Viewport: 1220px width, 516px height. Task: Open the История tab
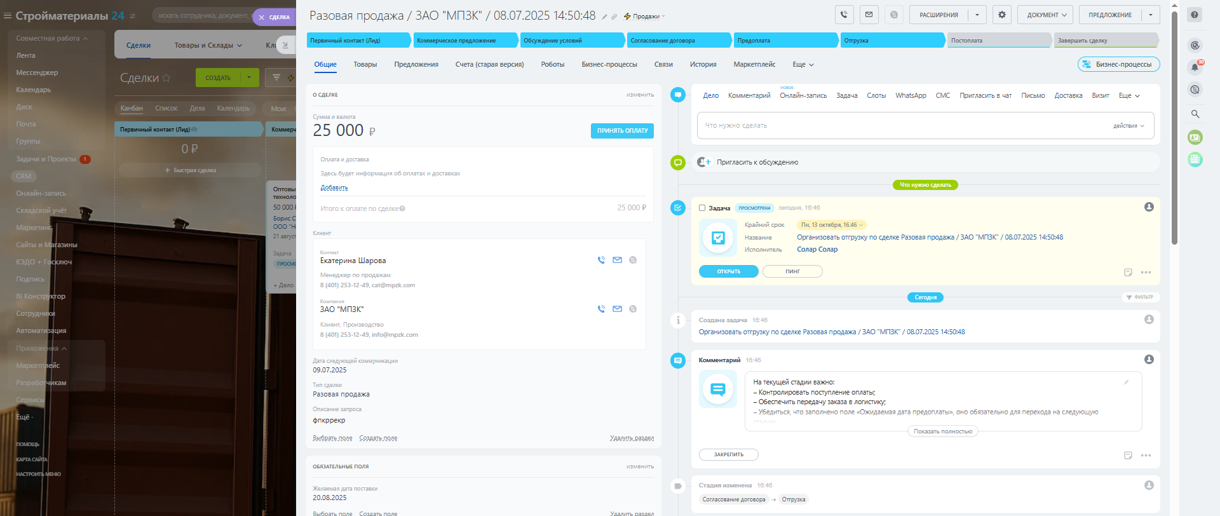(x=703, y=64)
